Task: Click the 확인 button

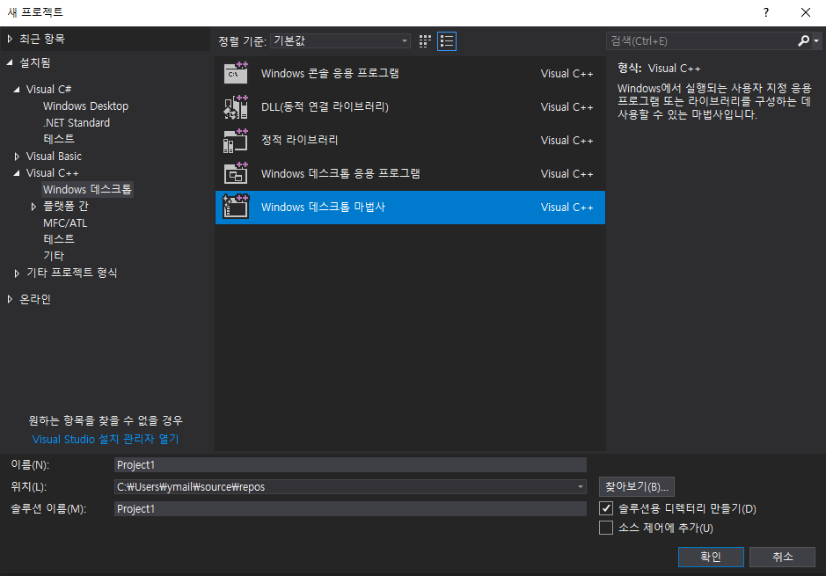Action: pos(711,557)
